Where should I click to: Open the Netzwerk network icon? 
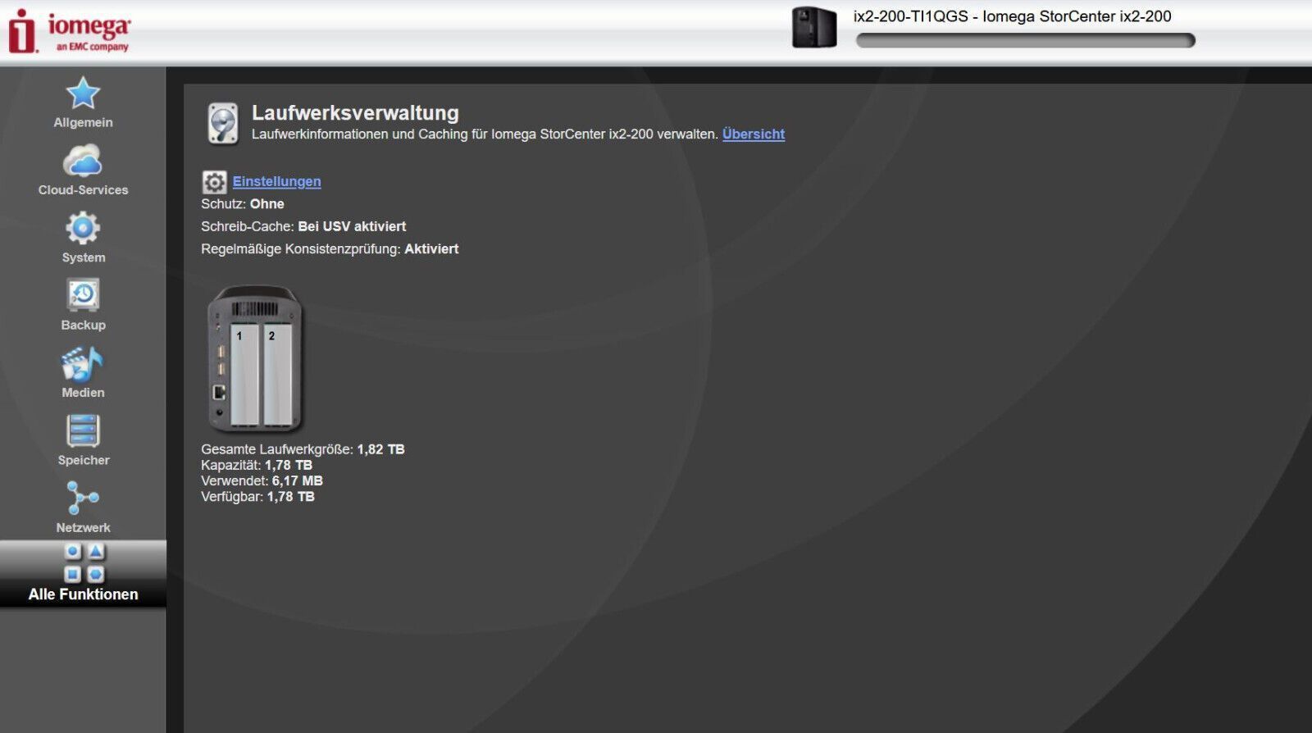[83, 499]
